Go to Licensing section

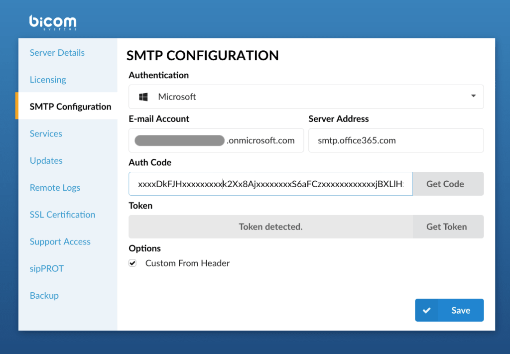coord(48,80)
